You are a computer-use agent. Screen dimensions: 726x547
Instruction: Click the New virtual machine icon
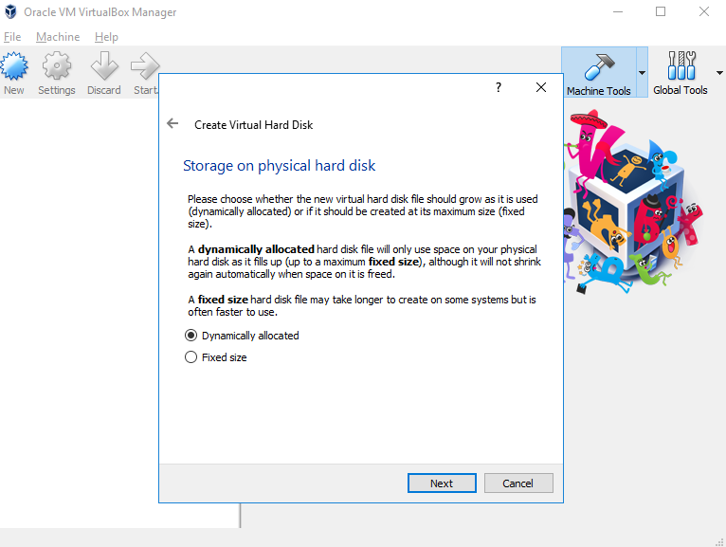pyautogui.click(x=14, y=66)
